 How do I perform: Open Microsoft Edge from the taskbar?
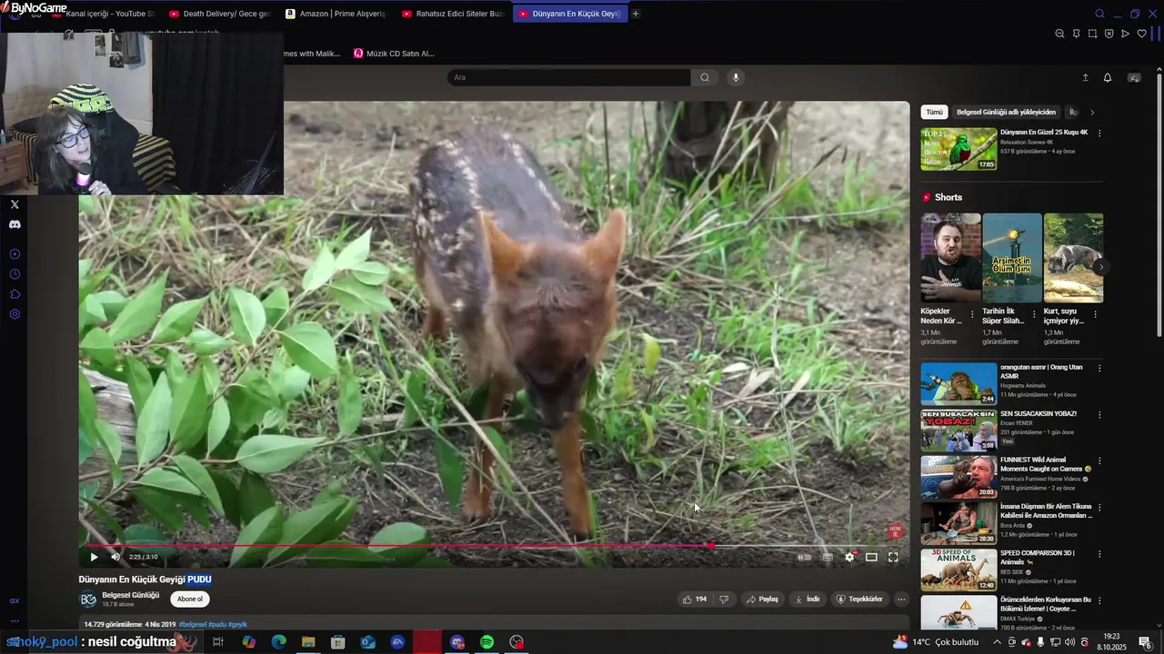[278, 642]
